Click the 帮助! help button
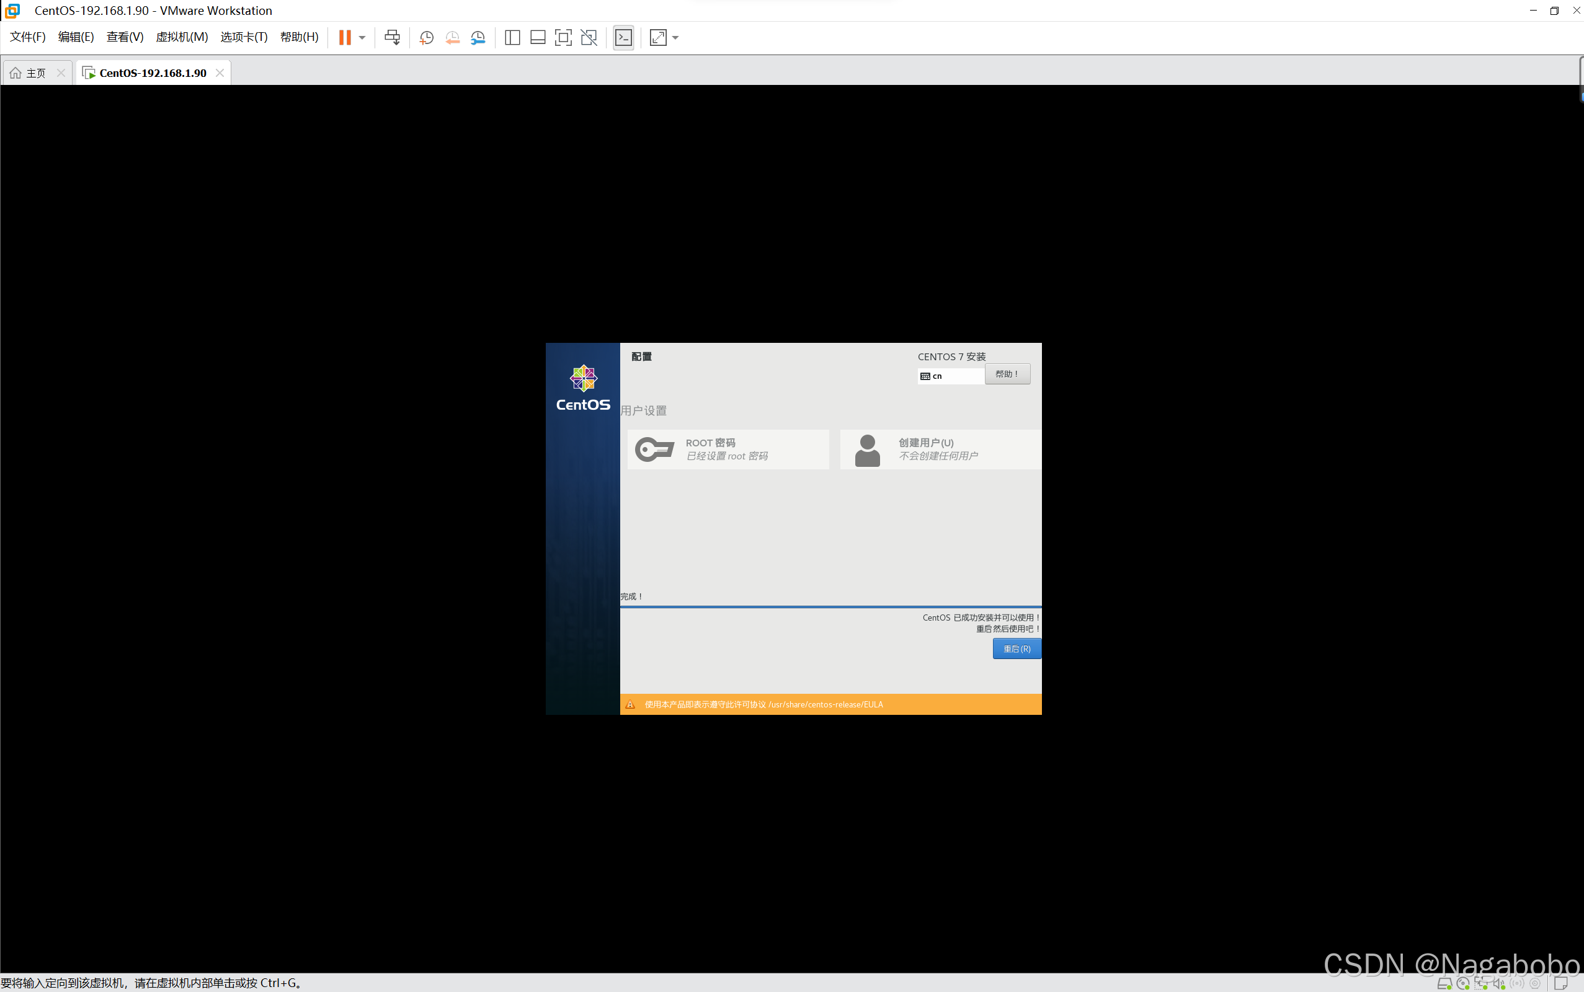The height and width of the screenshot is (992, 1584). [1007, 374]
